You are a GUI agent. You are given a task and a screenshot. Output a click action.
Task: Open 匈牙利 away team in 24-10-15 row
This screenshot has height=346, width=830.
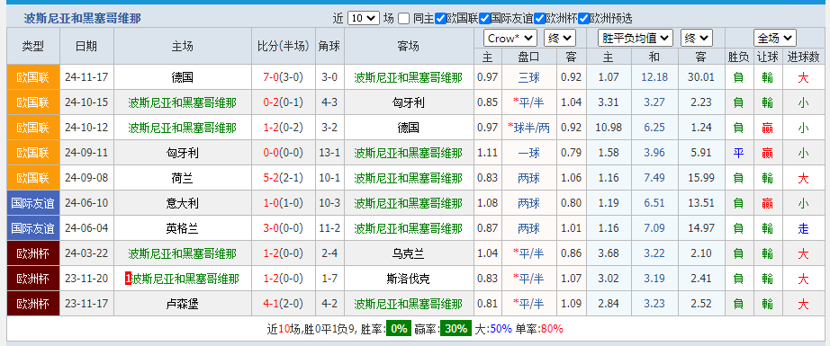408,102
